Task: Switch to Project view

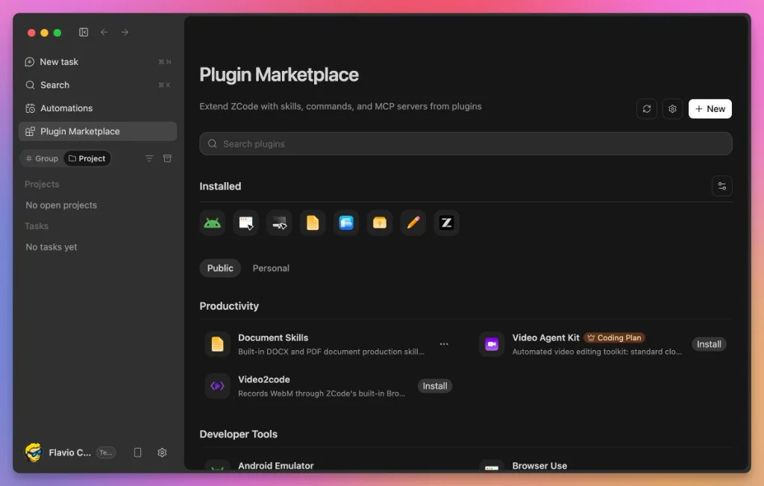Action: (x=87, y=158)
